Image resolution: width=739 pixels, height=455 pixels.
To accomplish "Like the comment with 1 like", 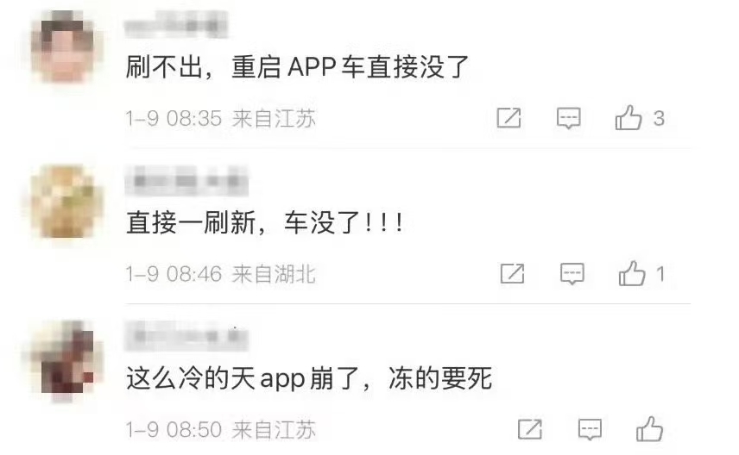I will coord(632,273).
